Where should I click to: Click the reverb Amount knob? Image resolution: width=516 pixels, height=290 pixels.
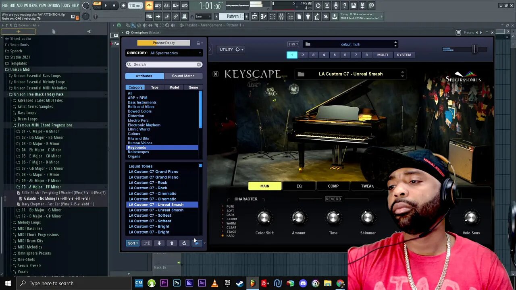tap(298, 218)
